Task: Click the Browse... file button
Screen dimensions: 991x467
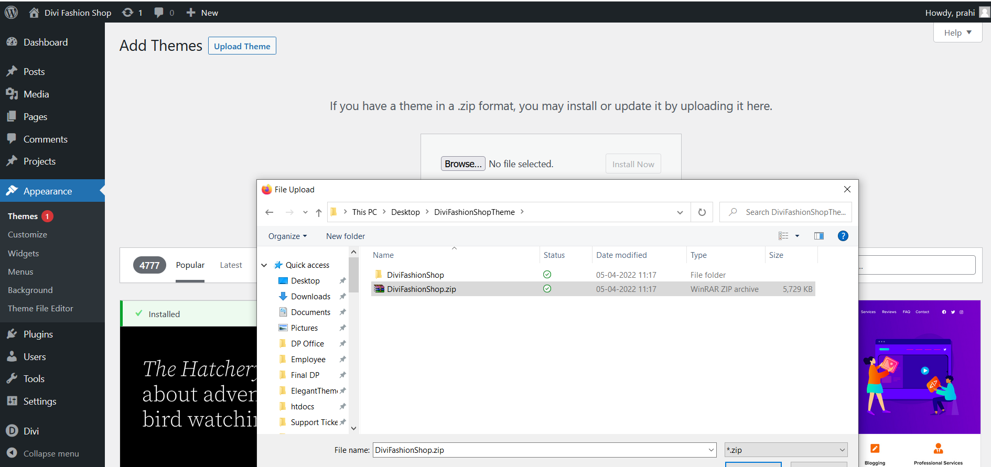Action: point(463,164)
